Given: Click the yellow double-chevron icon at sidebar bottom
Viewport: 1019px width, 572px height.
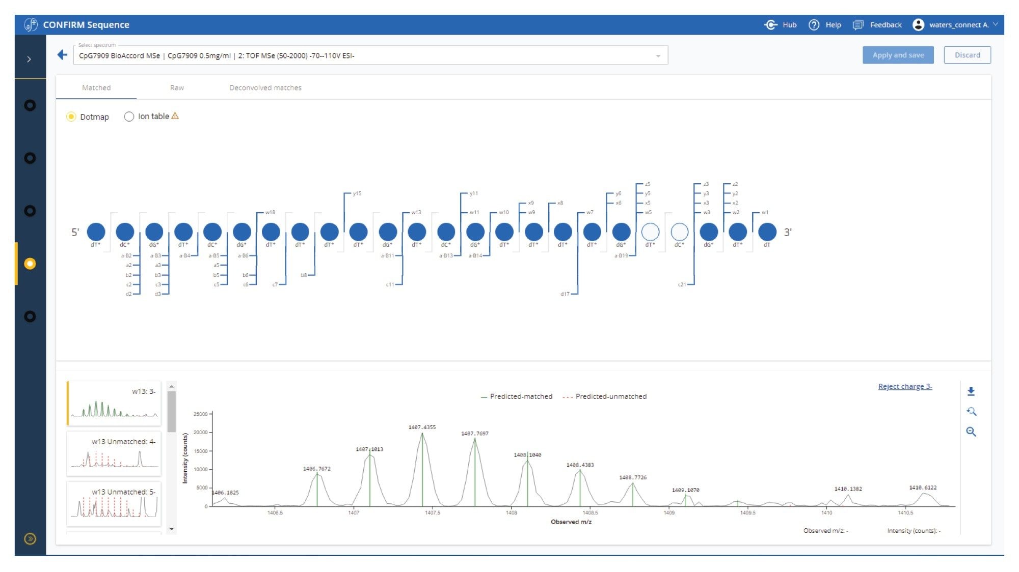Looking at the screenshot, I should coord(30,538).
